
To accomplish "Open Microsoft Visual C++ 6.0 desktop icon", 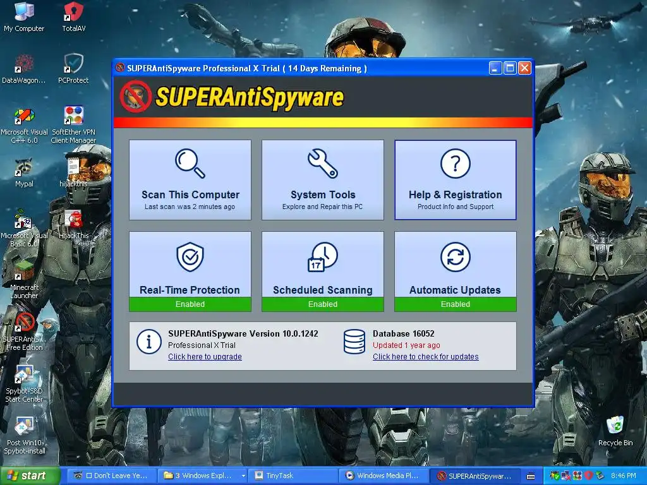I will (24, 125).
